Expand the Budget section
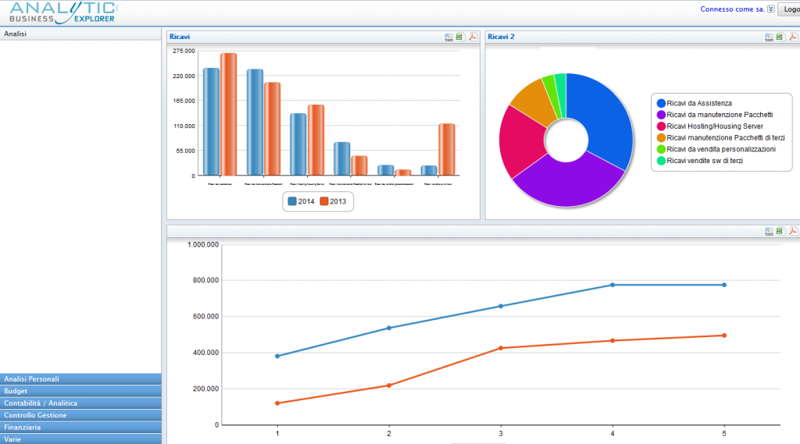The width and height of the screenshot is (800, 444). (80, 391)
